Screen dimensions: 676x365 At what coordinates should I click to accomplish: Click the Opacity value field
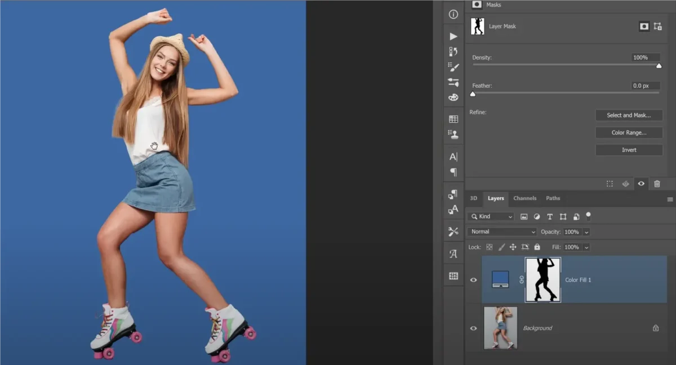[x=572, y=232]
